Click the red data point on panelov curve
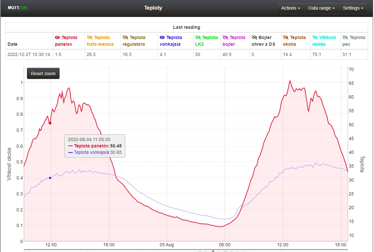 50,123
